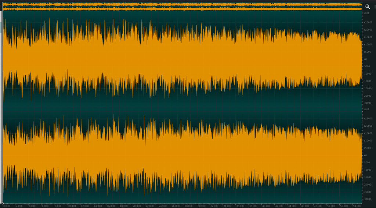Click the center of the lower channel waveform

pos(182,155)
